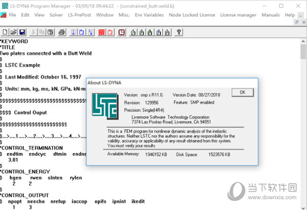Image resolution: width=307 pixels, height=210 pixels.
Task: Open a file with the folder icon
Action: coord(13,32)
